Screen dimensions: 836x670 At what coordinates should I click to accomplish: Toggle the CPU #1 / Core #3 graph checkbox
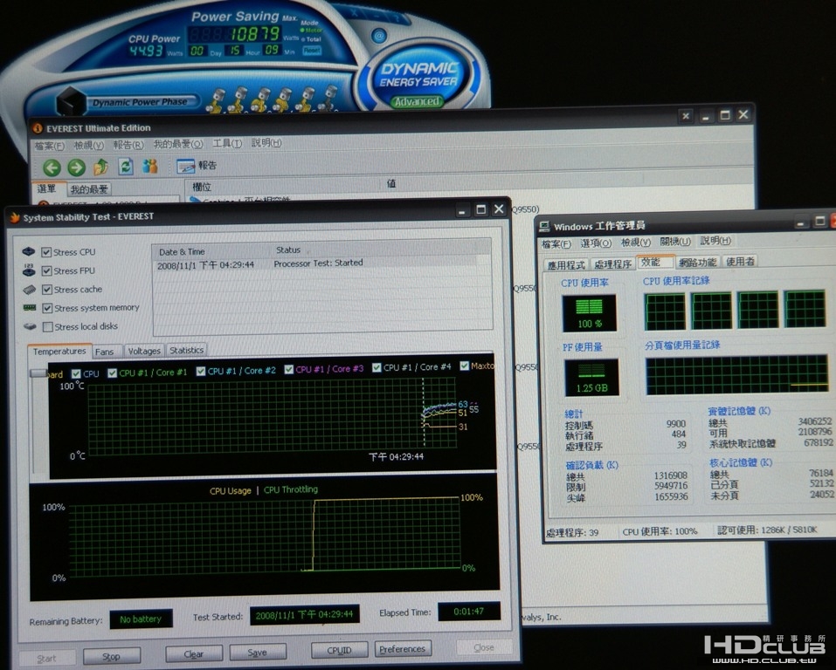coord(288,369)
